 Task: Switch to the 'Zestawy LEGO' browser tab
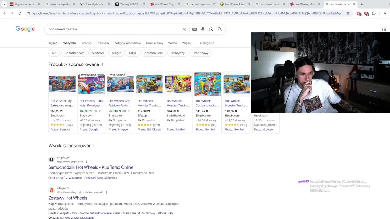[130, 4]
